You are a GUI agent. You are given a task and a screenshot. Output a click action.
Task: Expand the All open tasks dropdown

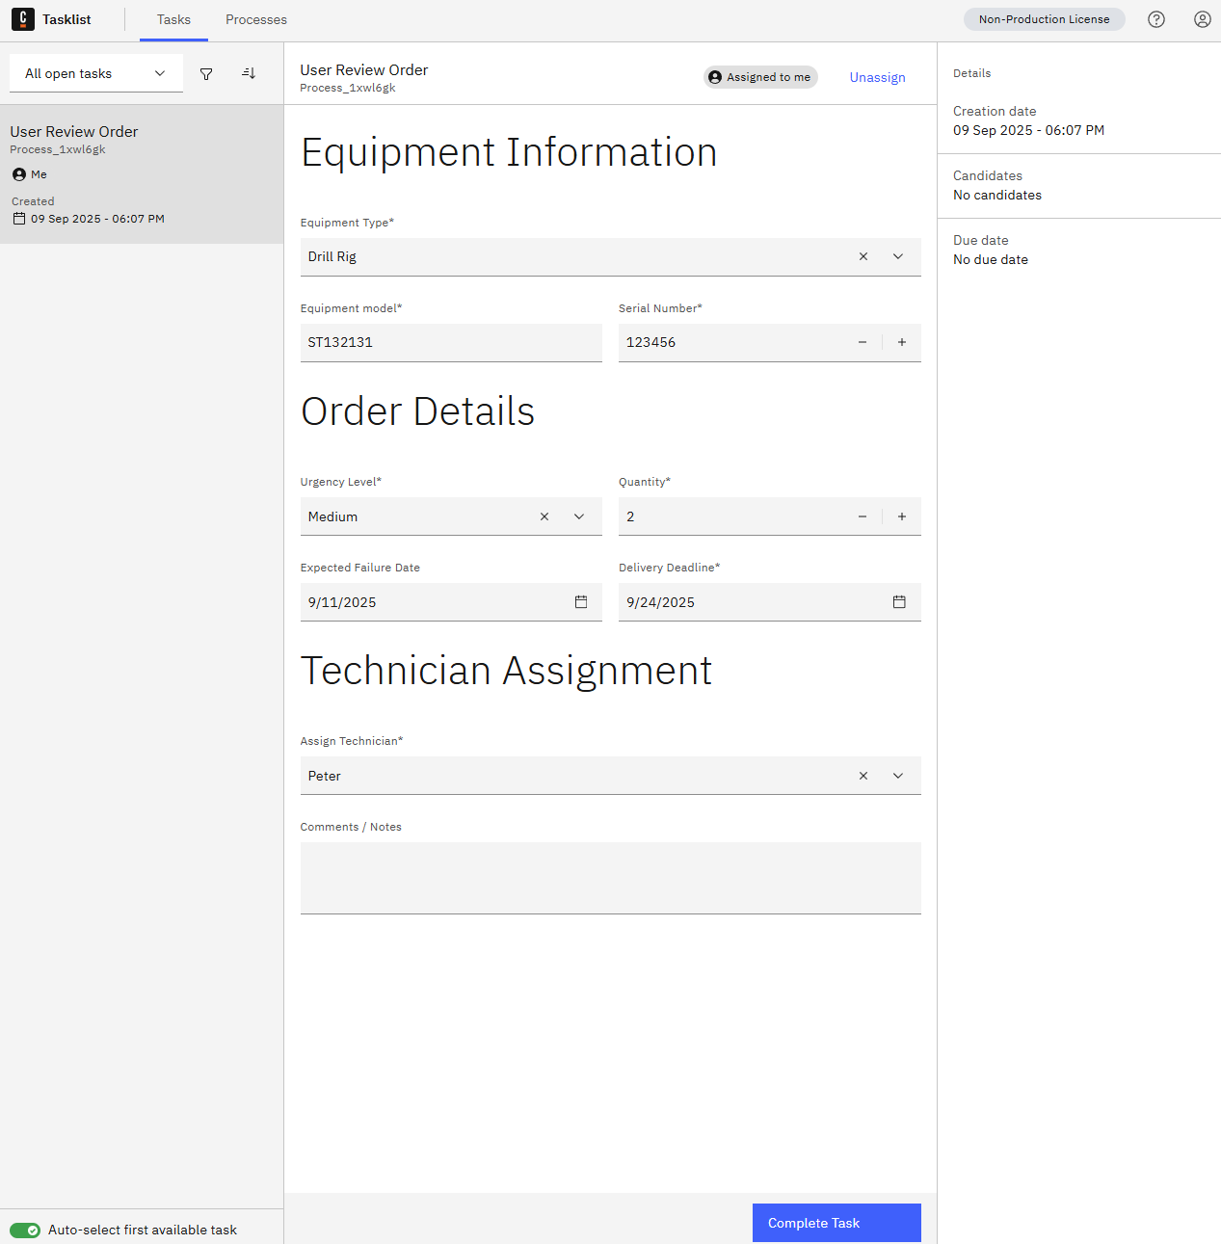(x=96, y=74)
